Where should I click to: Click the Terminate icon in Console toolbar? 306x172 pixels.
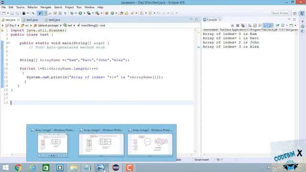click(232, 25)
